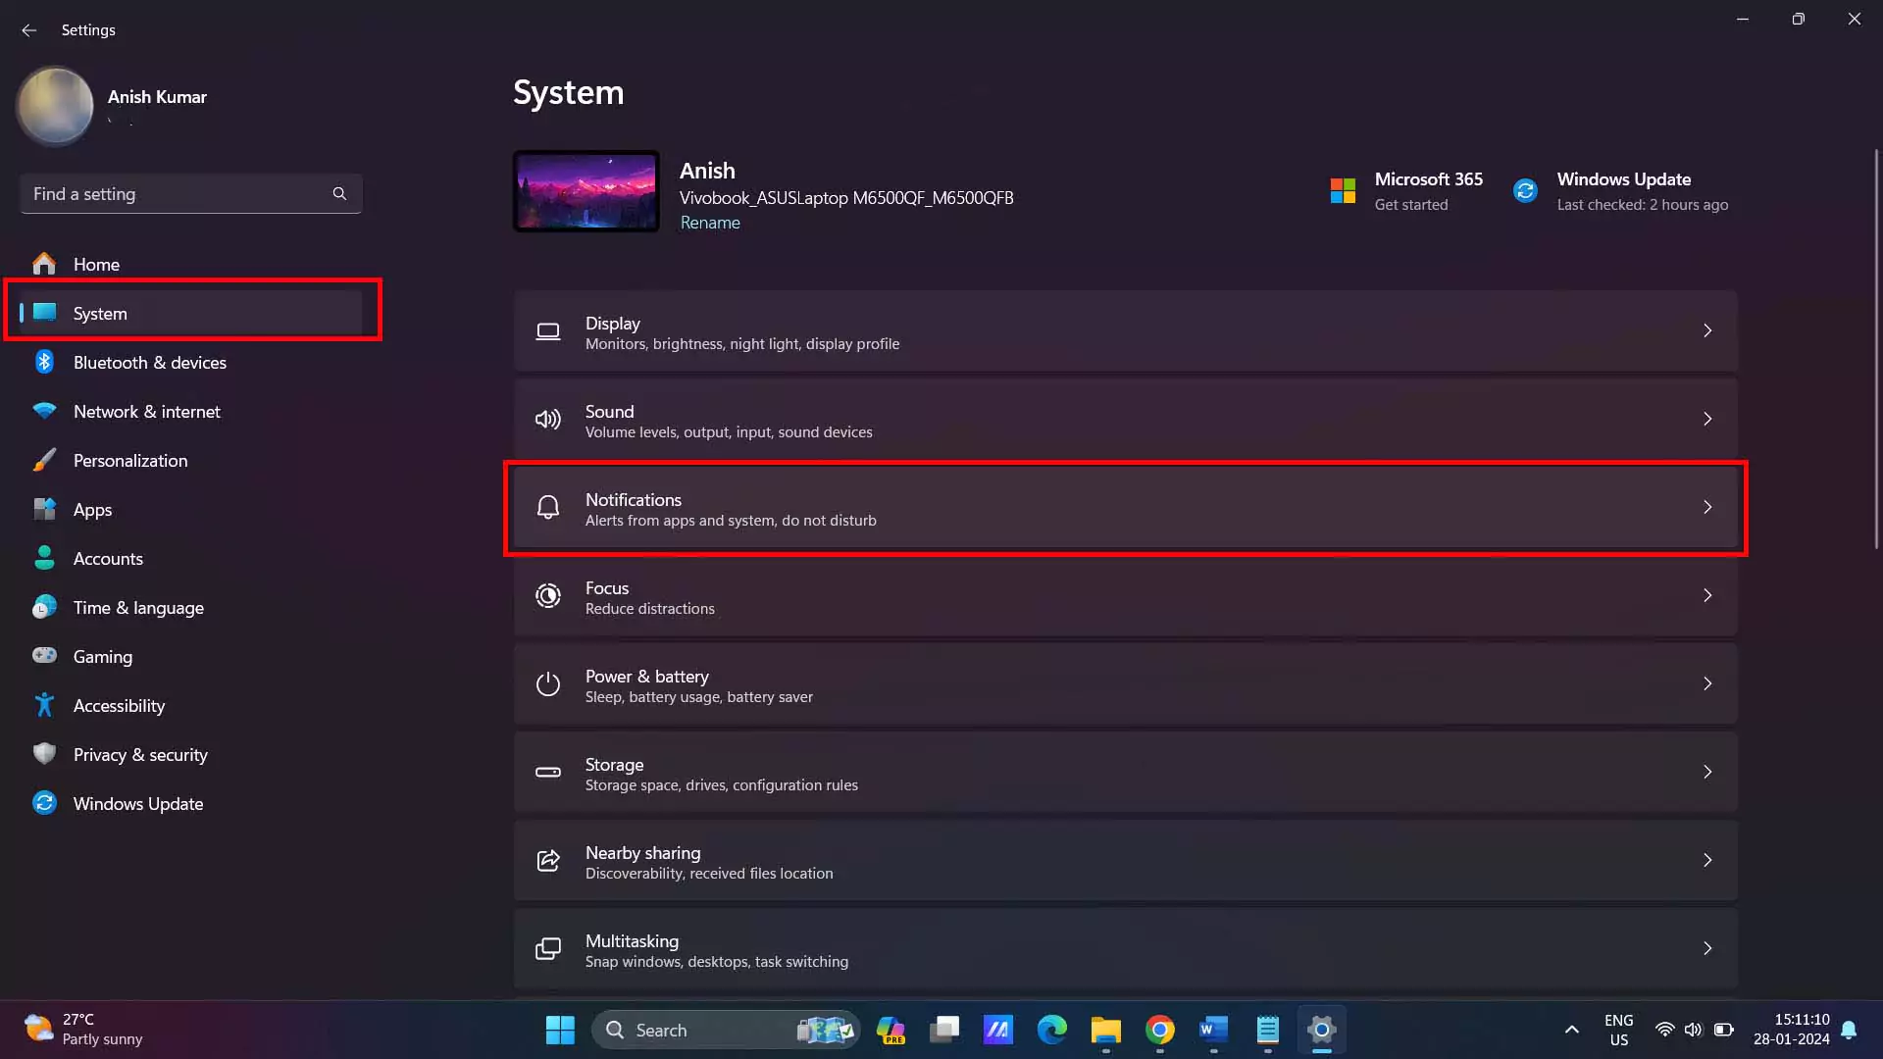Image resolution: width=1883 pixels, height=1059 pixels.
Task: Open Bluetooth & devices settings
Action: point(149,362)
